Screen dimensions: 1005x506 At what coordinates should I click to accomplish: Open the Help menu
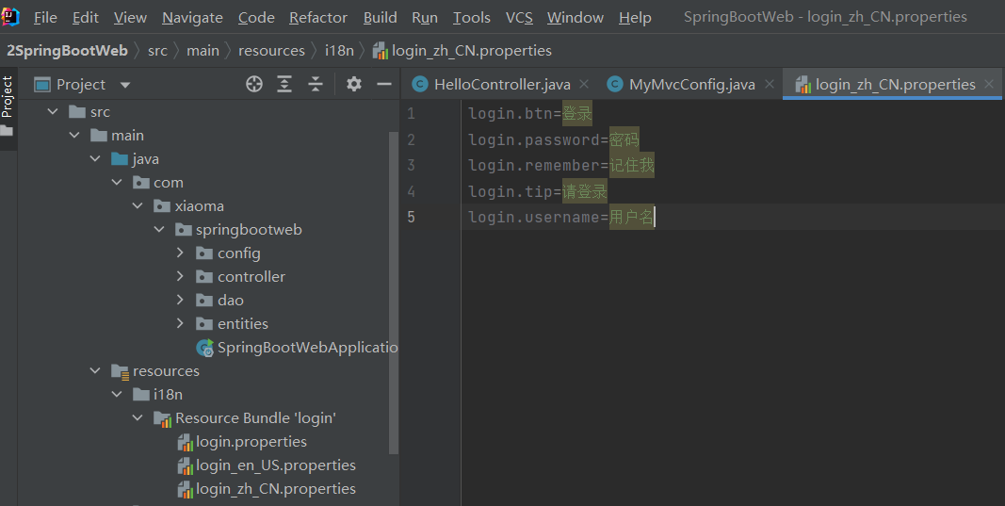coord(635,17)
